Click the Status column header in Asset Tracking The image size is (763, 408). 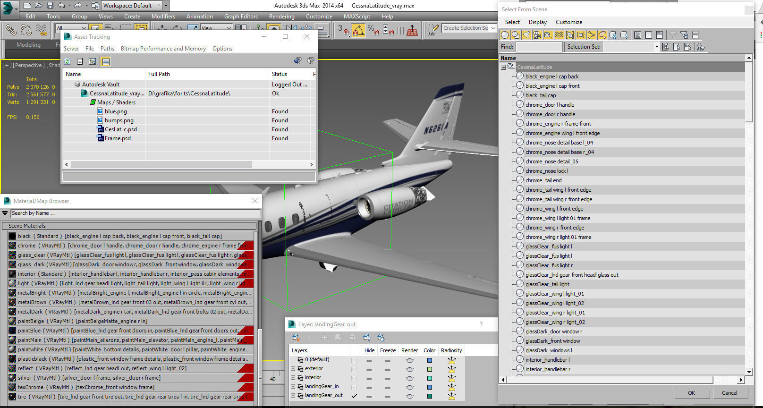pyautogui.click(x=290, y=74)
